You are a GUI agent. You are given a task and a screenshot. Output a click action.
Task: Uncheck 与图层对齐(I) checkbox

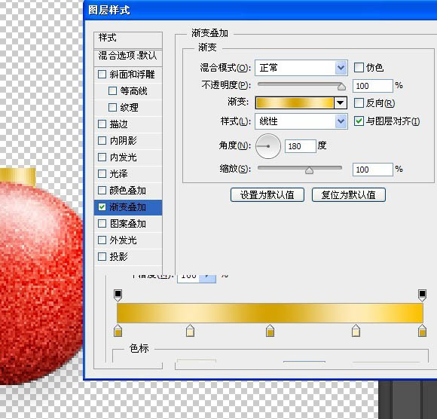click(359, 121)
